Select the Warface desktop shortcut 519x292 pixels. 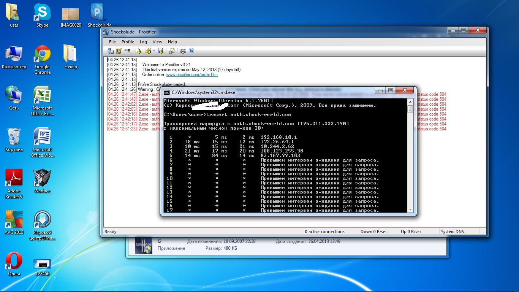[42, 181]
